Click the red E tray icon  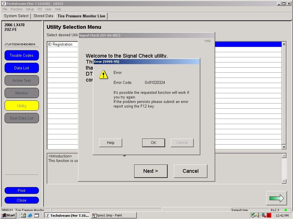tap(269, 216)
